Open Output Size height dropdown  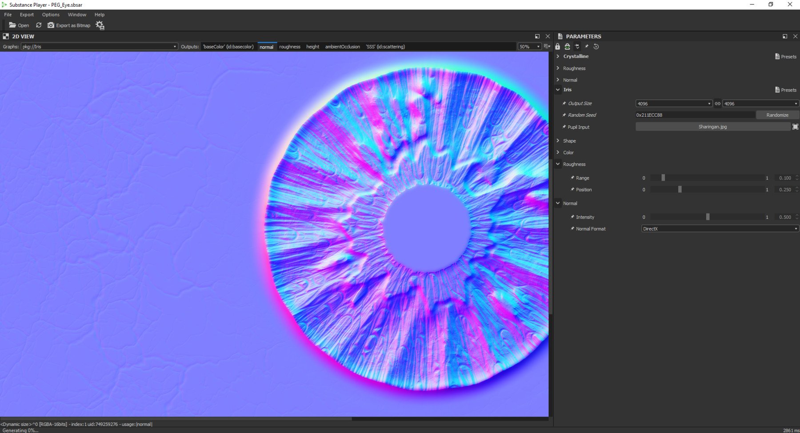tap(761, 103)
